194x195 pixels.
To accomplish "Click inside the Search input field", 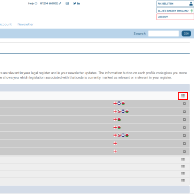I will (164, 34).
